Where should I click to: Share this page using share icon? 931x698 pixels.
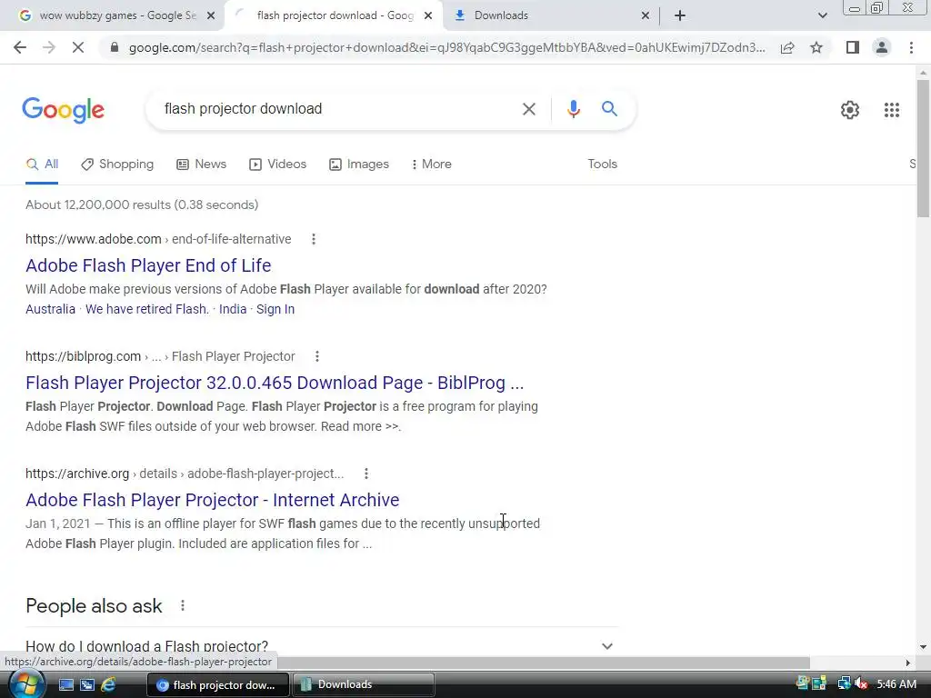[x=787, y=47]
